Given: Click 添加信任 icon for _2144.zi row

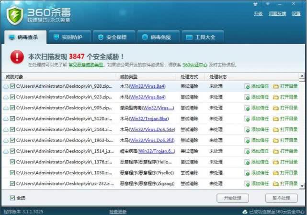Looking at the screenshot, I should pos(247,130).
